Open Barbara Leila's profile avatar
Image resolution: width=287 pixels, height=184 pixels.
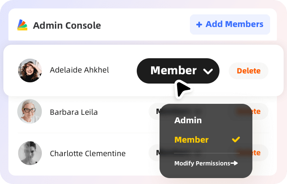click(30, 111)
